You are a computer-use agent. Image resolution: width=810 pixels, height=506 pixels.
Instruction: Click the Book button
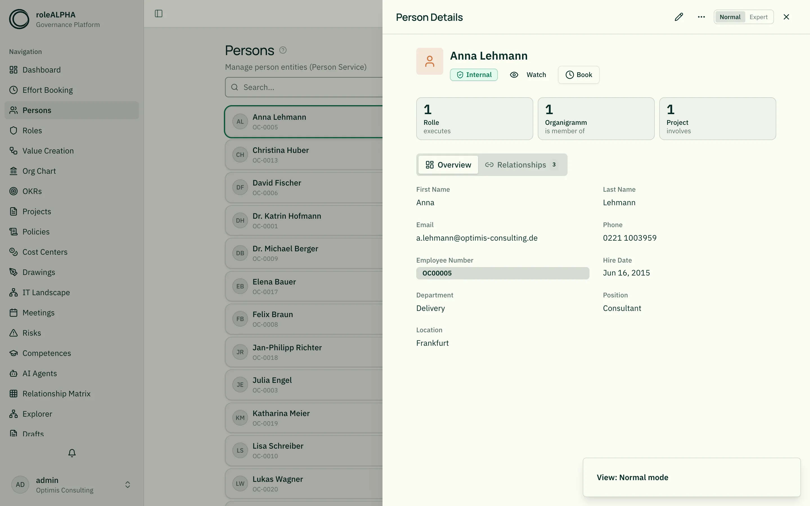pyautogui.click(x=579, y=74)
